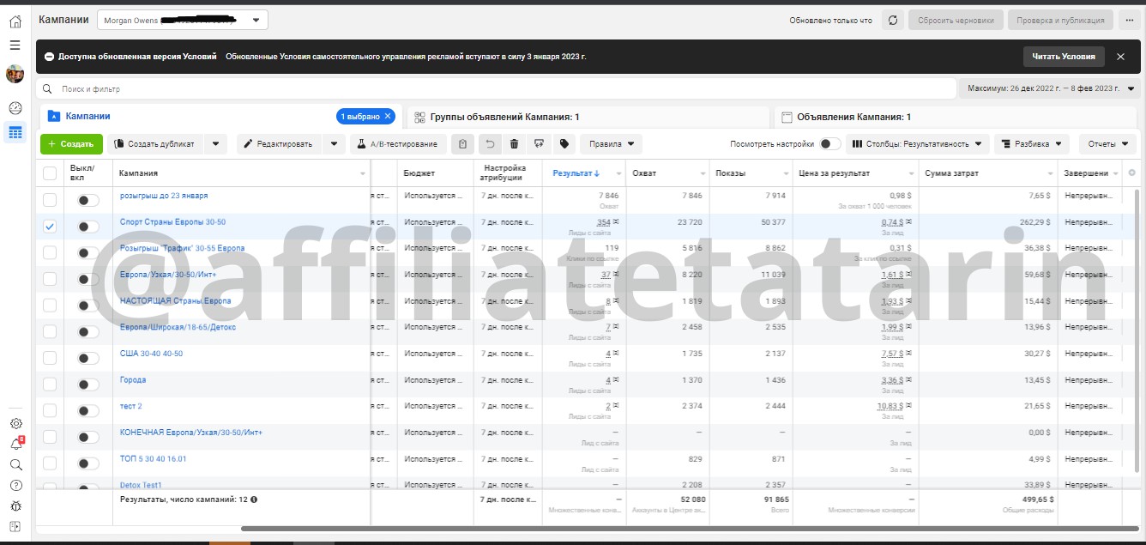Click the undo arrow toolbar icon
1146x545 pixels.
[490, 144]
